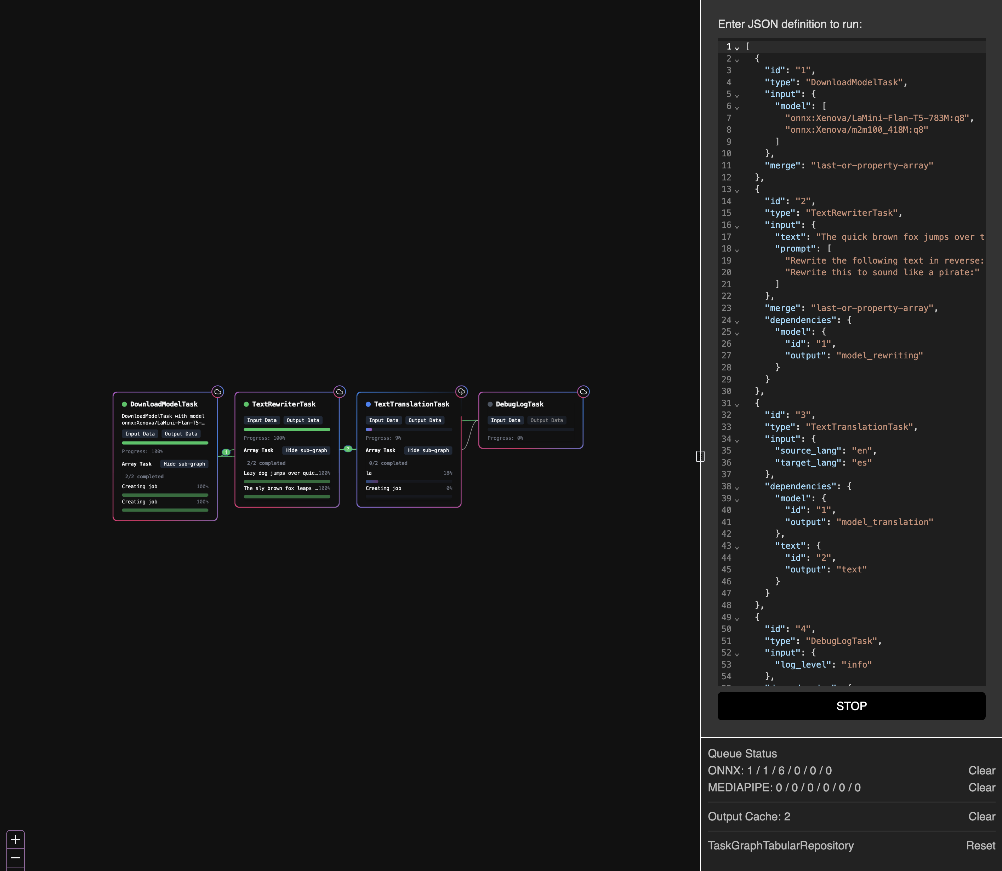Screen dimensions: 1002x871
Task: Zoom in the graph canvas
Action: (x=16, y=840)
